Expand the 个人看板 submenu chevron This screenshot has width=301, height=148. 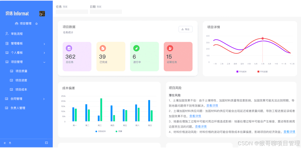pyautogui.click(x=44, y=53)
